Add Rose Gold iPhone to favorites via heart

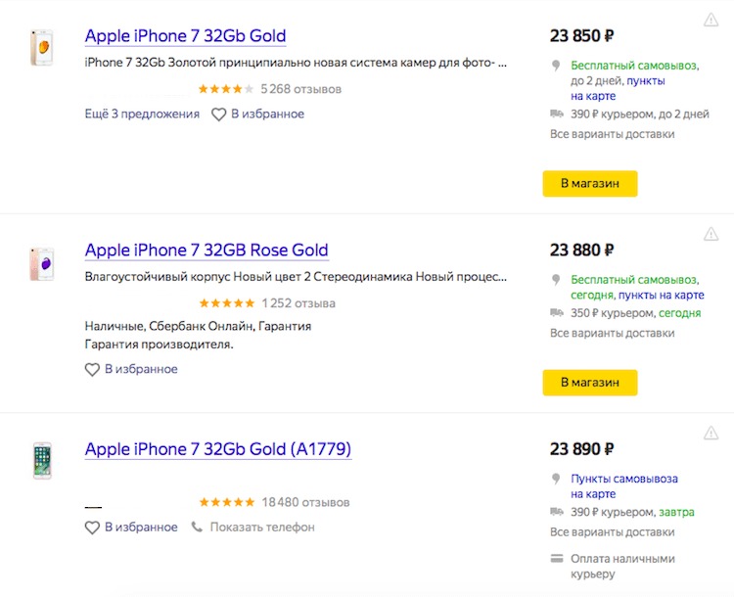92,369
